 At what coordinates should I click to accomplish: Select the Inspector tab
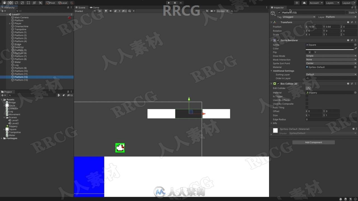(x=277, y=8)
